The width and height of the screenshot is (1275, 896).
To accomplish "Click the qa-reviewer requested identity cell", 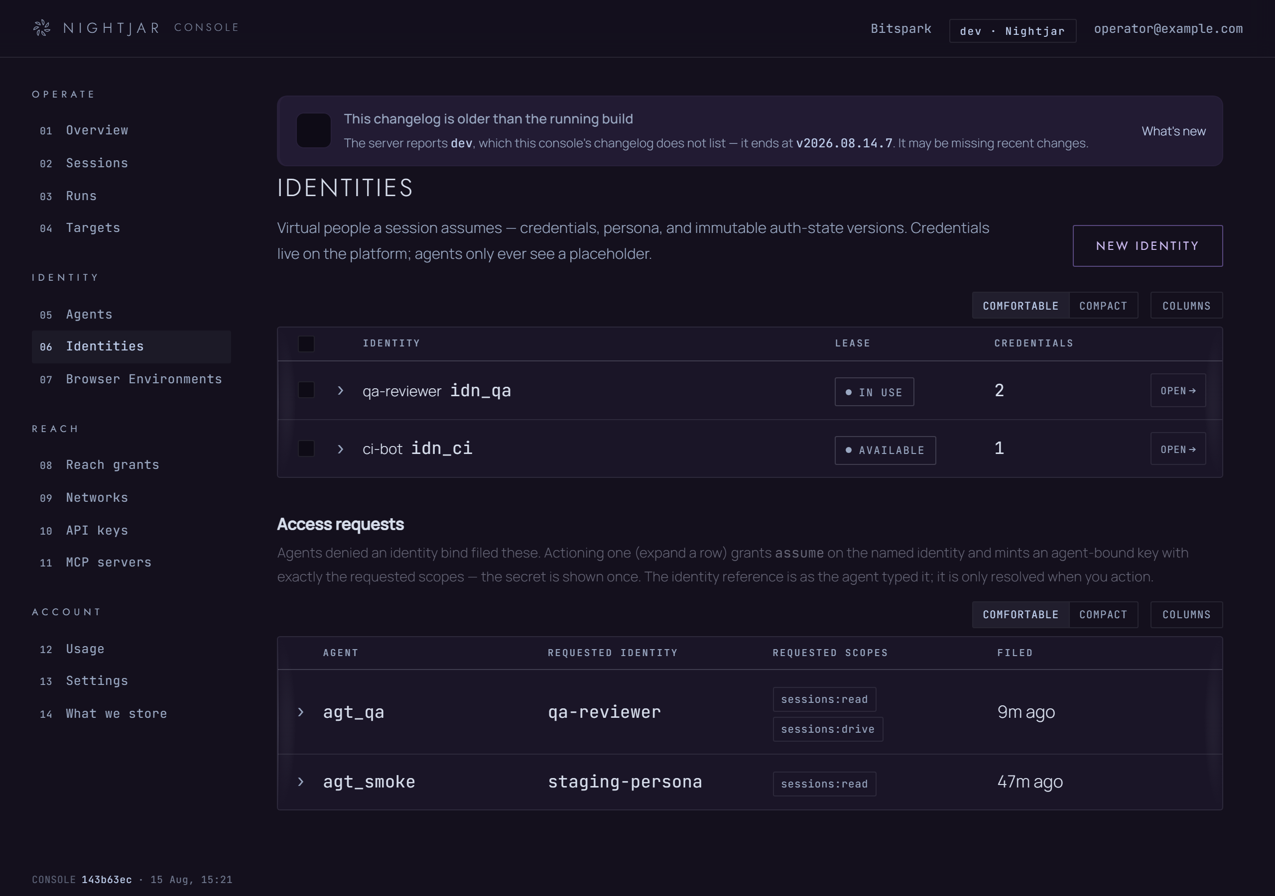I will click(604, 712).
